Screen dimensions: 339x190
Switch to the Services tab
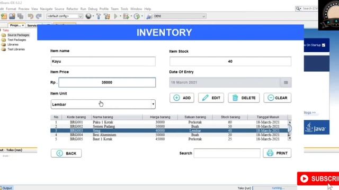point(32,25)
